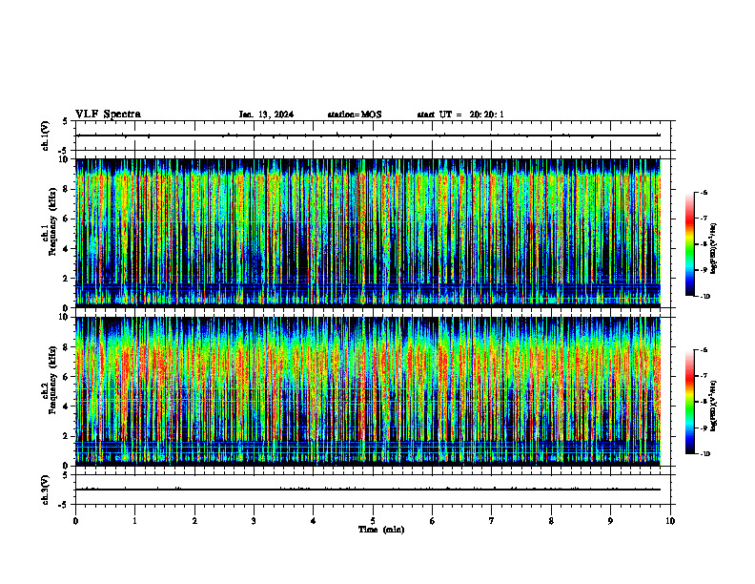
Task: Click the "9" tick on the time axis
Action: click(610, 521)
